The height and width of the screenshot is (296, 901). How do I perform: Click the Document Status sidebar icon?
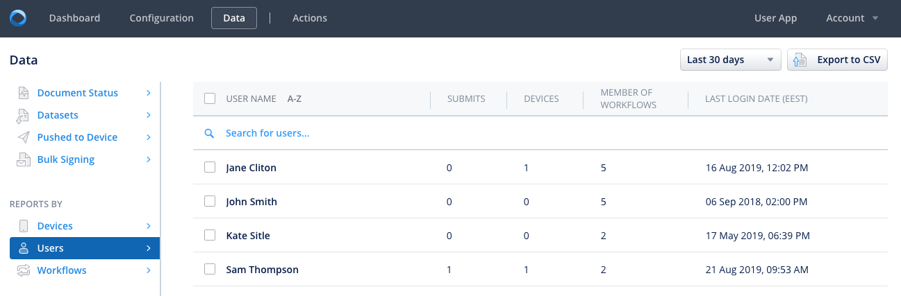(x=24, y=93)
